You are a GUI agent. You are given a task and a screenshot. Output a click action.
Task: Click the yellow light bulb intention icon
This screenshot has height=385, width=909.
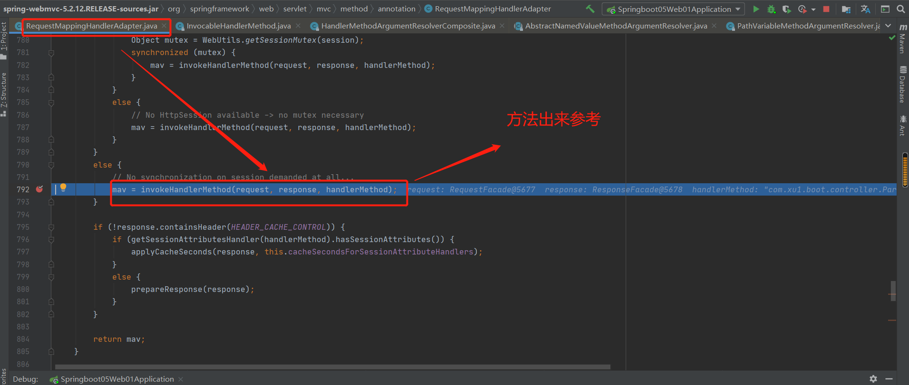point(63,188)
